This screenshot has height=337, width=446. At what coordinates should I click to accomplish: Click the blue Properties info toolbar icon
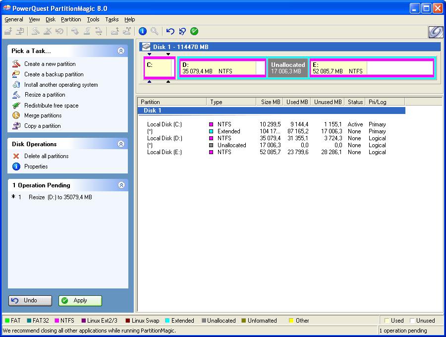(x=143, y=31)
